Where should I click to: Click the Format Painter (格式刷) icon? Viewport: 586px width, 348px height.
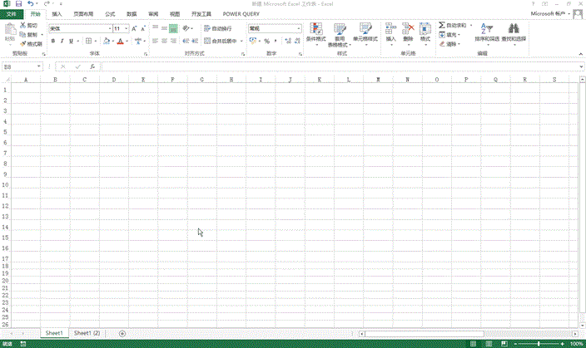point(24,44)
